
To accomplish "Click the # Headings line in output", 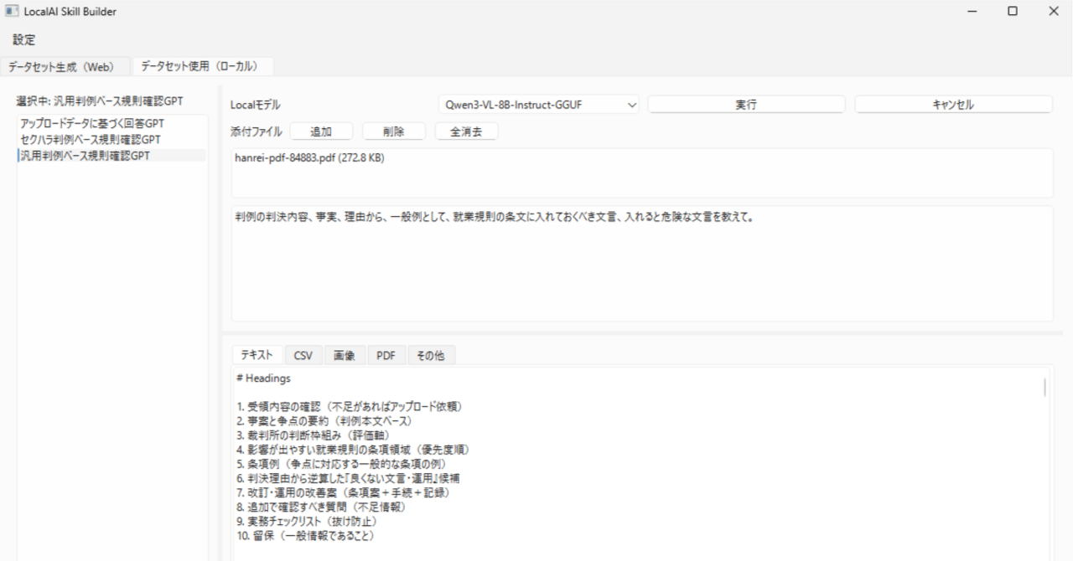I will (x=263, y=378).
